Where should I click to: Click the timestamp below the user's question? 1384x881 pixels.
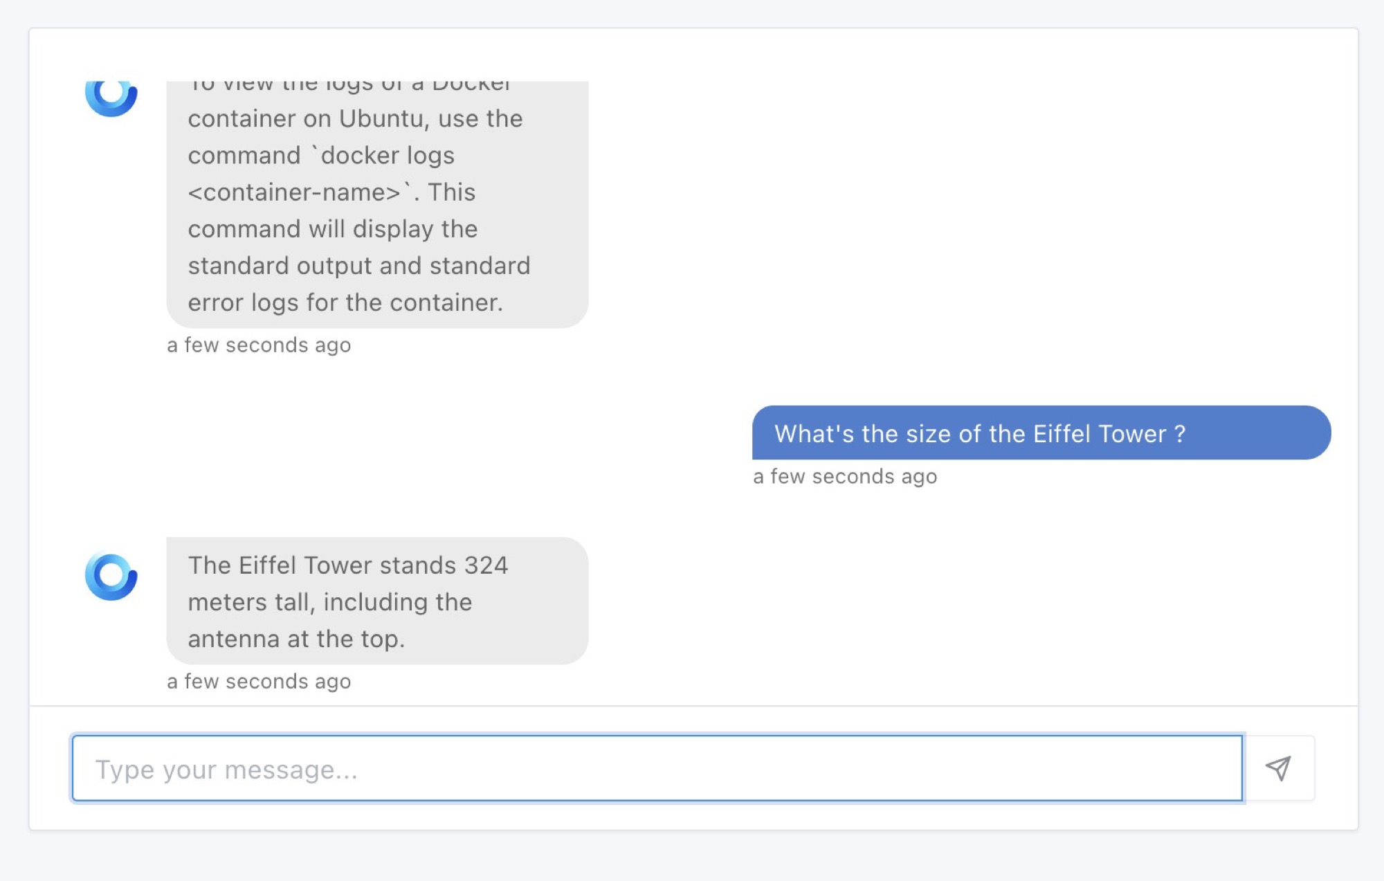click(x=845, y=476)
